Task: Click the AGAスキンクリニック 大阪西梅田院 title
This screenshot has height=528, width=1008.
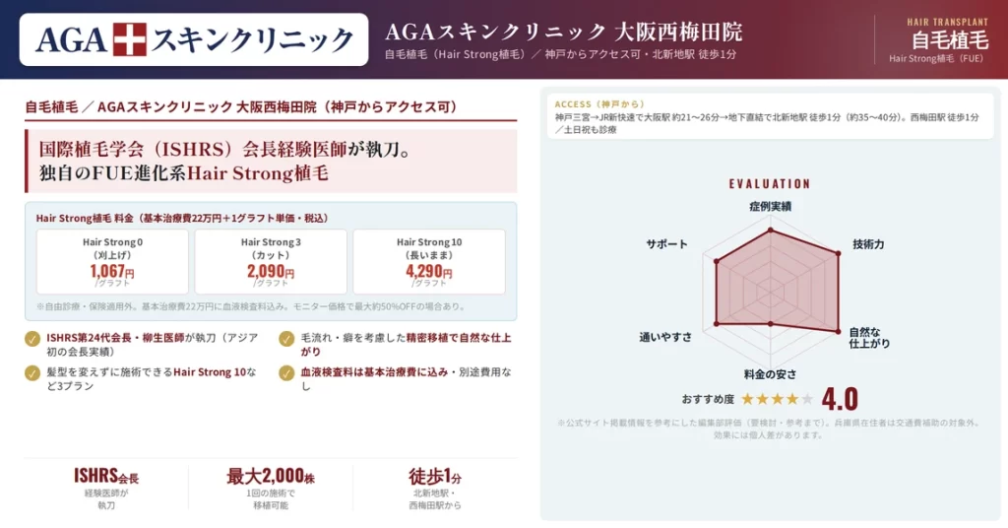Action: tap(563, 32)
